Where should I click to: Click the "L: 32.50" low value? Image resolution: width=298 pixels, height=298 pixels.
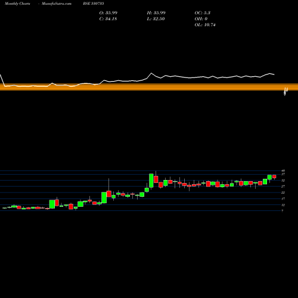coord(156,19)
